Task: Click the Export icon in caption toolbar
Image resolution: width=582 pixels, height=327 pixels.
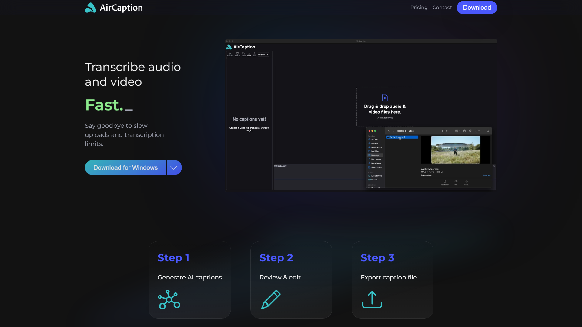Action: pyautogui.click(x=254, y=54)
